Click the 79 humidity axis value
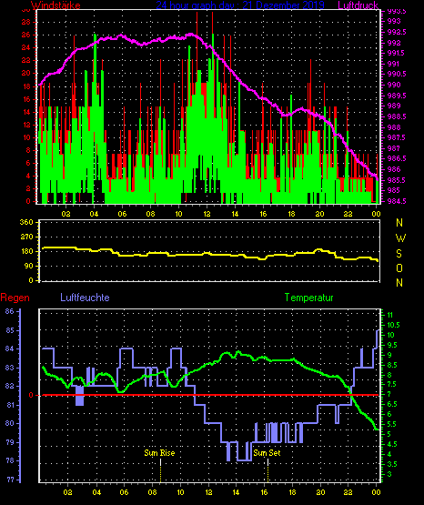 coord(10,442)
